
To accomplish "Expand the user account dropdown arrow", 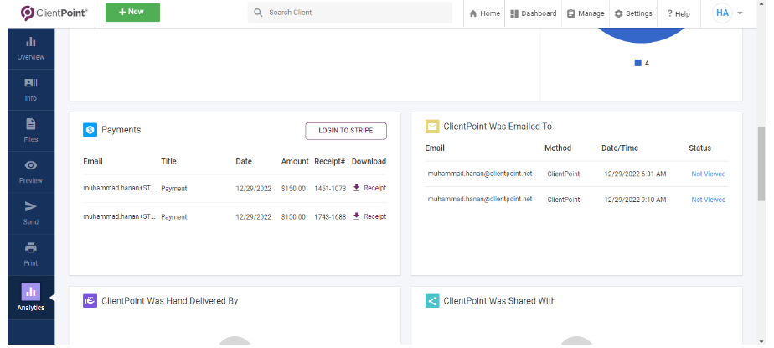I will (x=740, y=13).
